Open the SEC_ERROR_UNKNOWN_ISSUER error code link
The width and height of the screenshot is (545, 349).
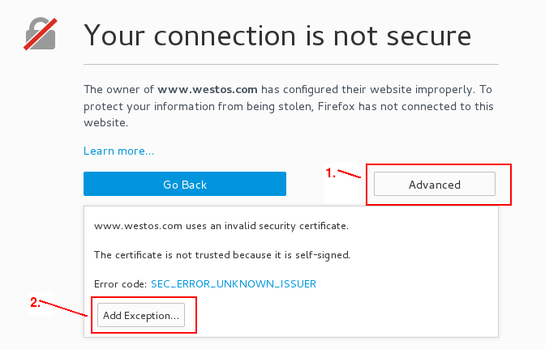(x=234, y=284)
